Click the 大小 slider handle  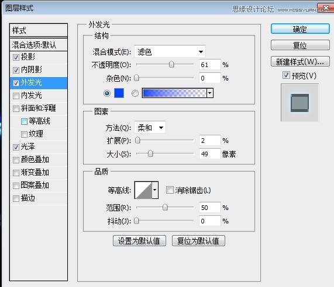(150, 153)
